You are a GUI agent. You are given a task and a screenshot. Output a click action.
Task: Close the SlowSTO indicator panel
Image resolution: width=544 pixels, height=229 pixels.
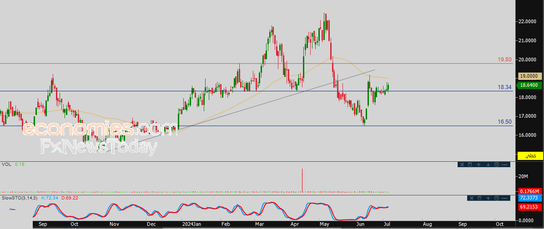pyautogui.click(x=472, y=198)
